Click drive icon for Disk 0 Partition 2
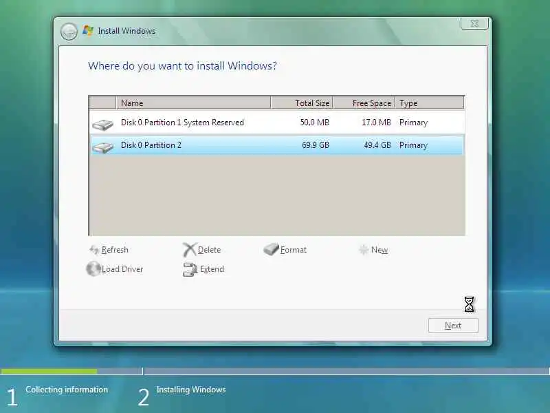550x413 pixels. 102,147
